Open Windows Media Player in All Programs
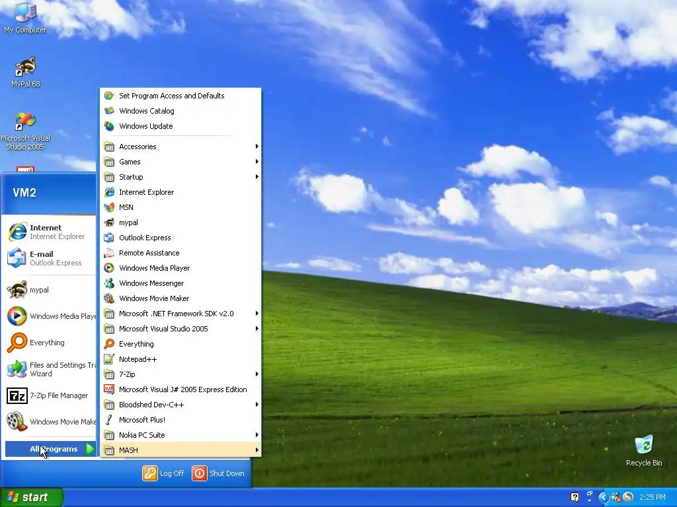The height and width of the screenshot is (507, 677). coord(180,268)
